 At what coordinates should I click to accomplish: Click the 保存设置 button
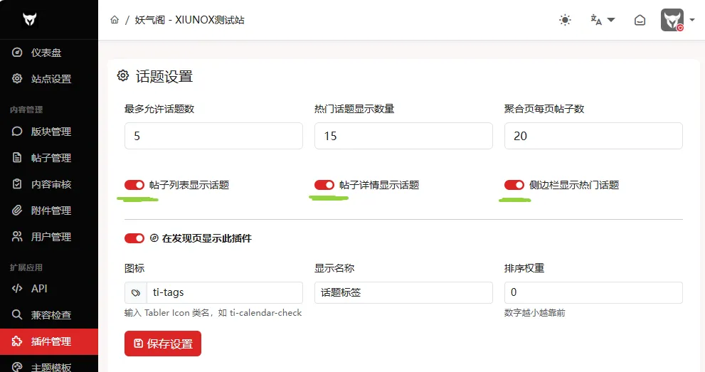(x=163, y=344)
